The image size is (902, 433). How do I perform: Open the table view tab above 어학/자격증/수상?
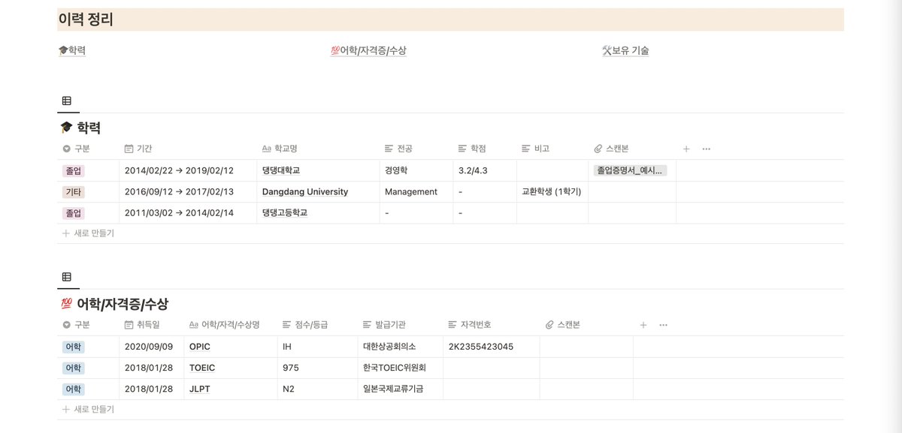click(x=67, y=277)
